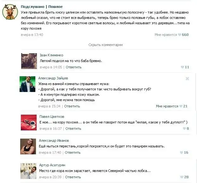
Task: Open Артур Асатурян's profile name link
Action: pyautogui.click(x=52, y=165)
